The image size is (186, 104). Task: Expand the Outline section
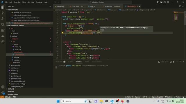tap(11, 89)
